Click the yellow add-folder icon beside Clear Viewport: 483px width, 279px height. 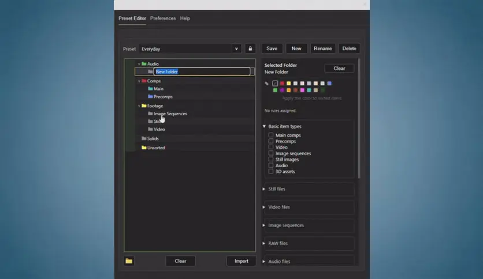click(129, 261)
